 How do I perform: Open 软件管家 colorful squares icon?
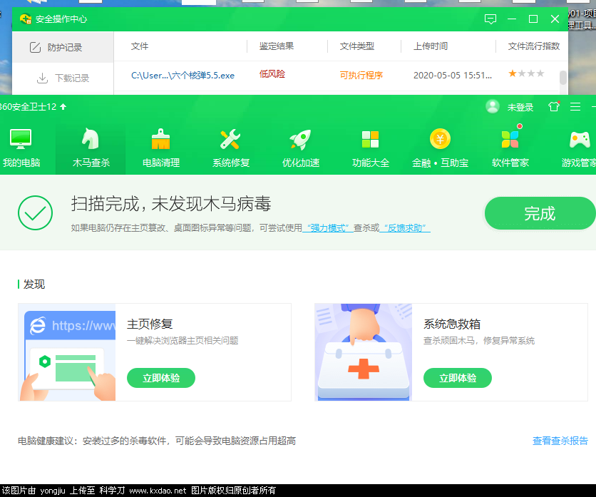point(510,139)
